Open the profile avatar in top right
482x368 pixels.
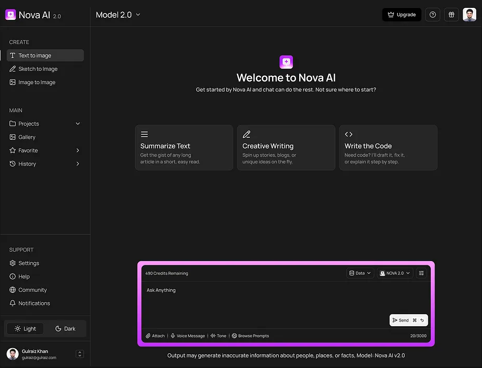469,15
